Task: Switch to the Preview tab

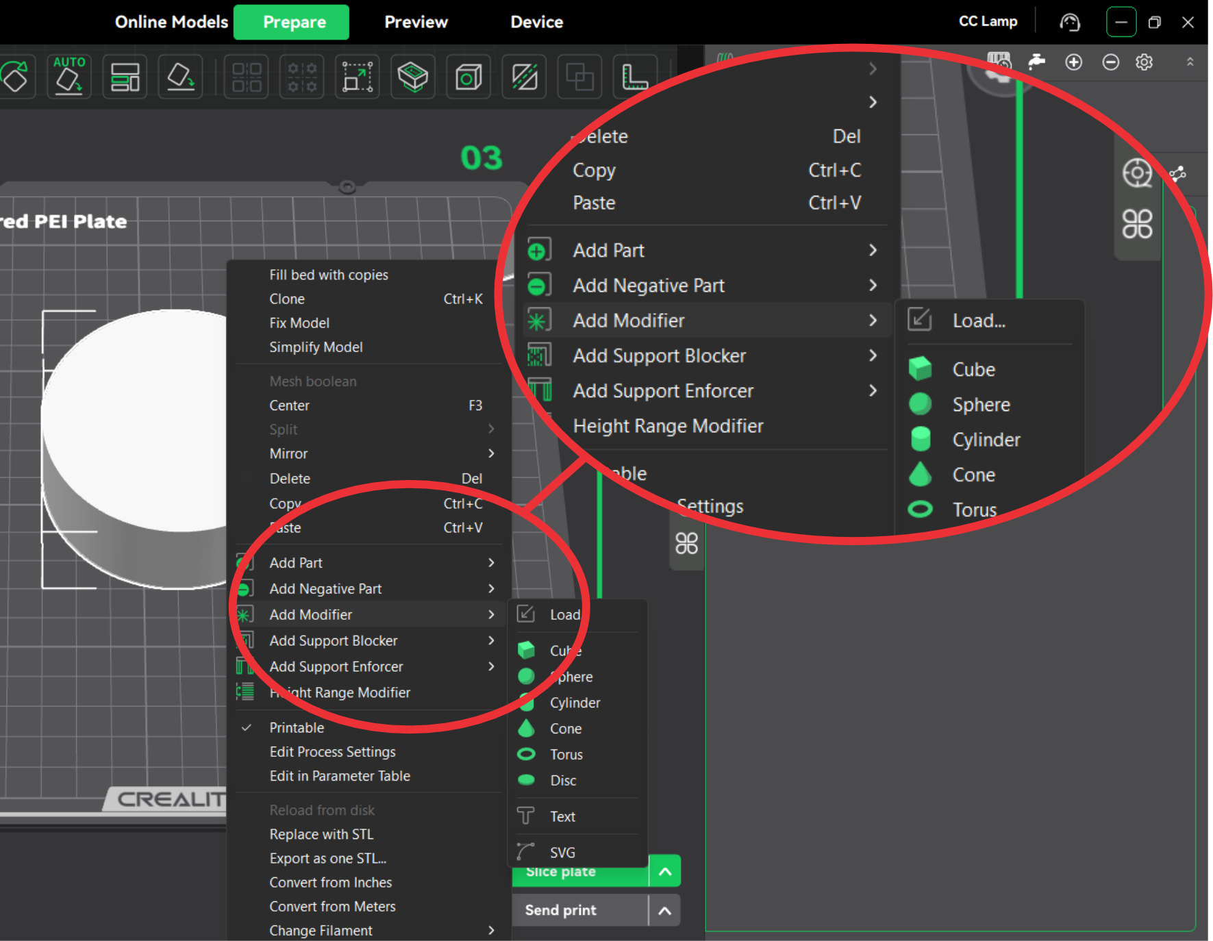Action: pos(416,22)
